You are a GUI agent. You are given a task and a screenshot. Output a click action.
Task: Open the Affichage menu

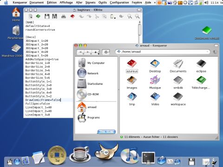(x=66, y=2)
